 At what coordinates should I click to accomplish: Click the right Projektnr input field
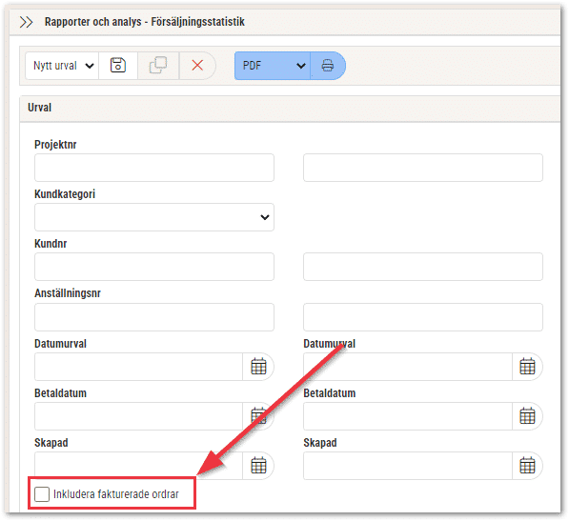(423, 168)
